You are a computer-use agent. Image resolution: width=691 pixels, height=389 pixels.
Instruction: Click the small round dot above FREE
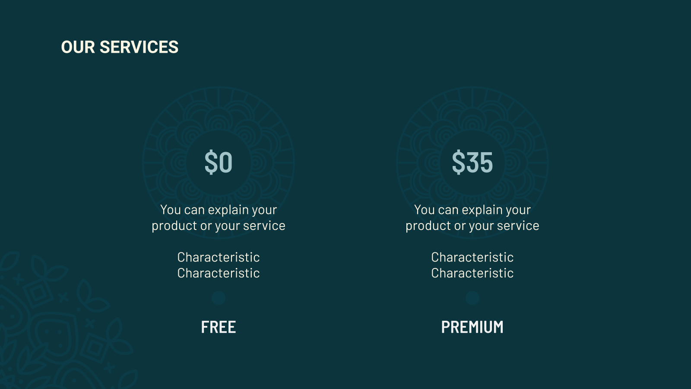point(219,298)
